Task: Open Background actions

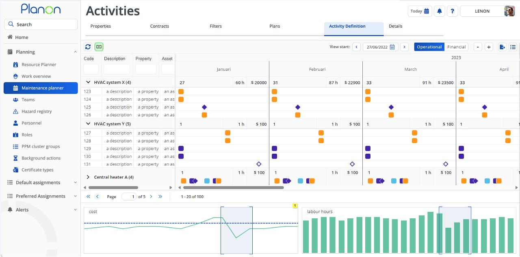Action: [x=41, y=158]
